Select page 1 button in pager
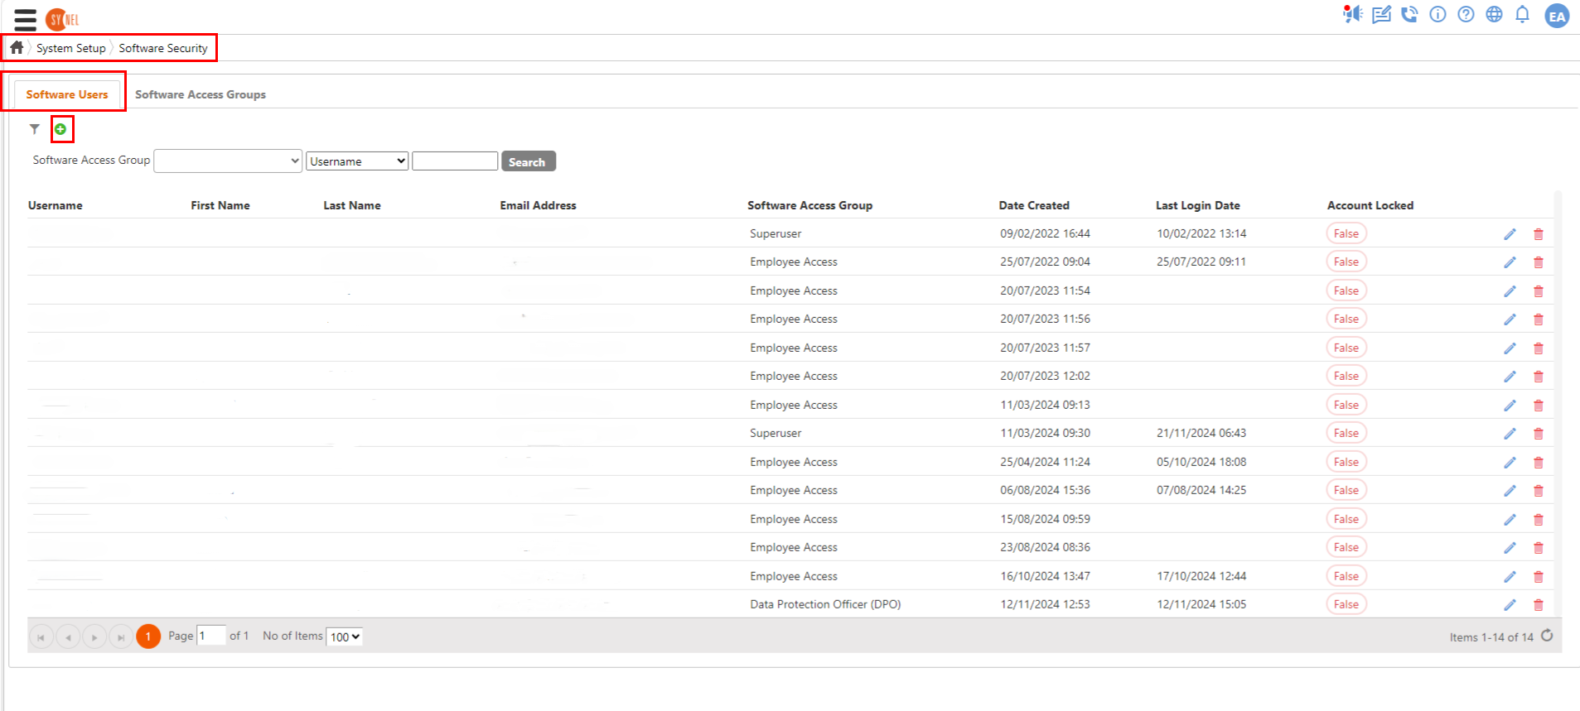 (x=148, y=637)
